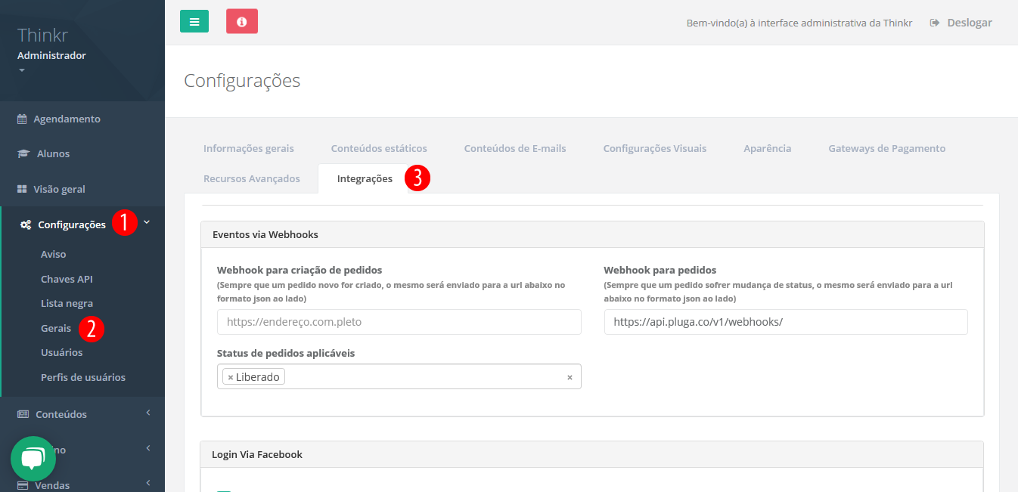Collapse the sidebar using the green hamburger icon
The image size is (1018, 492).
pyautogui.click(x=194, y=21)
